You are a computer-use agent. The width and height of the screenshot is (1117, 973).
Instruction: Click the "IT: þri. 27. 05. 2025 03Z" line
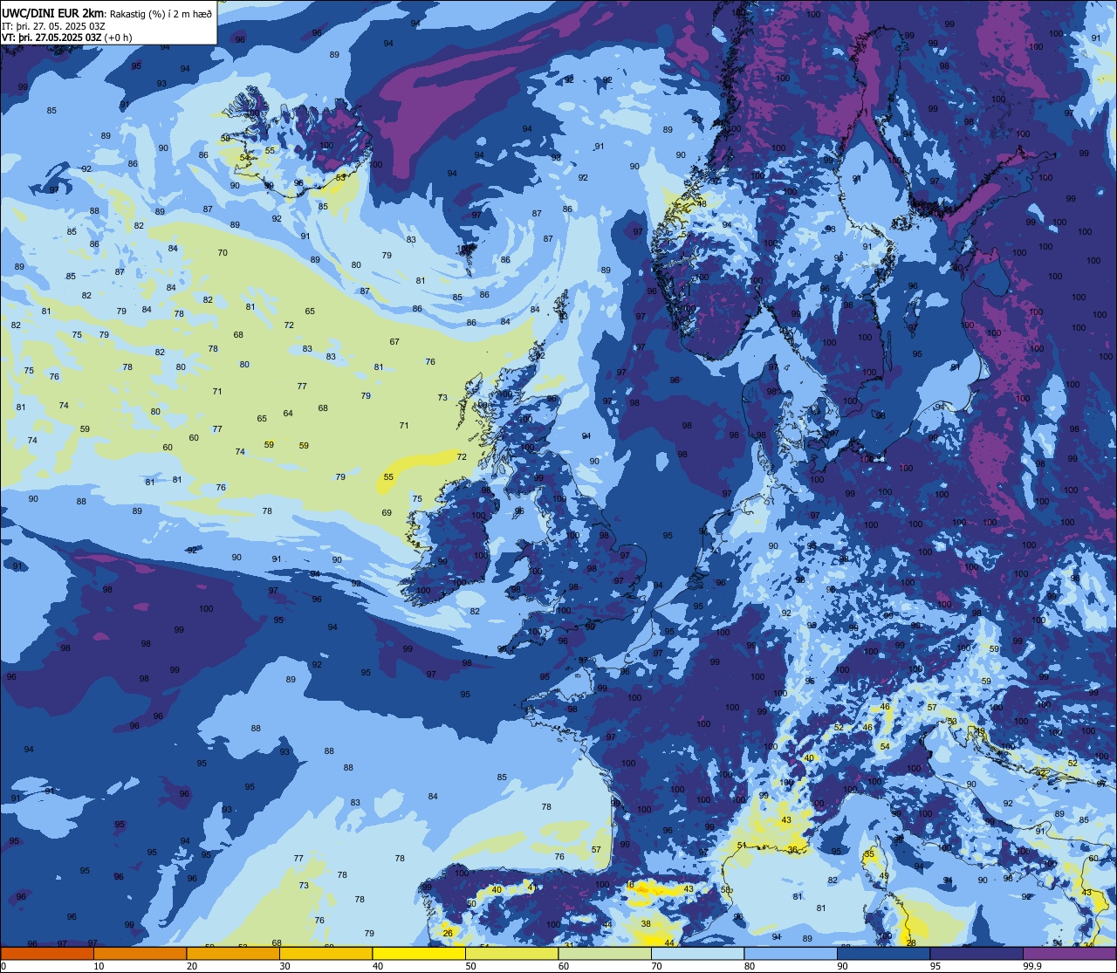[x=54, y=25]
